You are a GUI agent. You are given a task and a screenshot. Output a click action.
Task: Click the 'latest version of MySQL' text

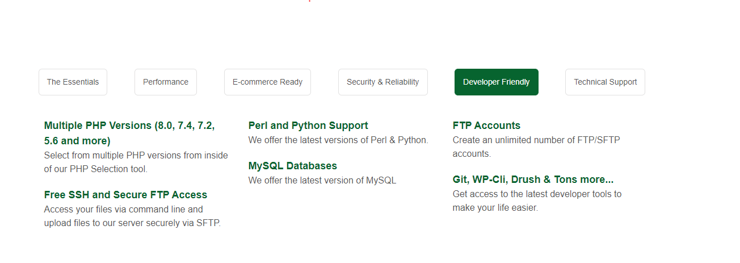tap(322, 180)
